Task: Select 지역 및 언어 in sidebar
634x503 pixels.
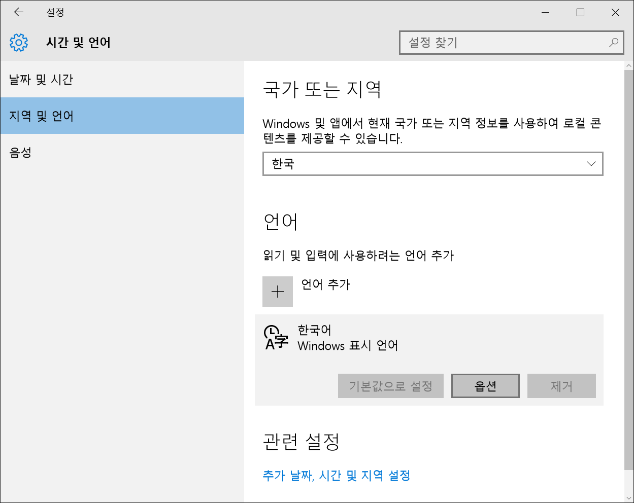Action: coord(122,116)
